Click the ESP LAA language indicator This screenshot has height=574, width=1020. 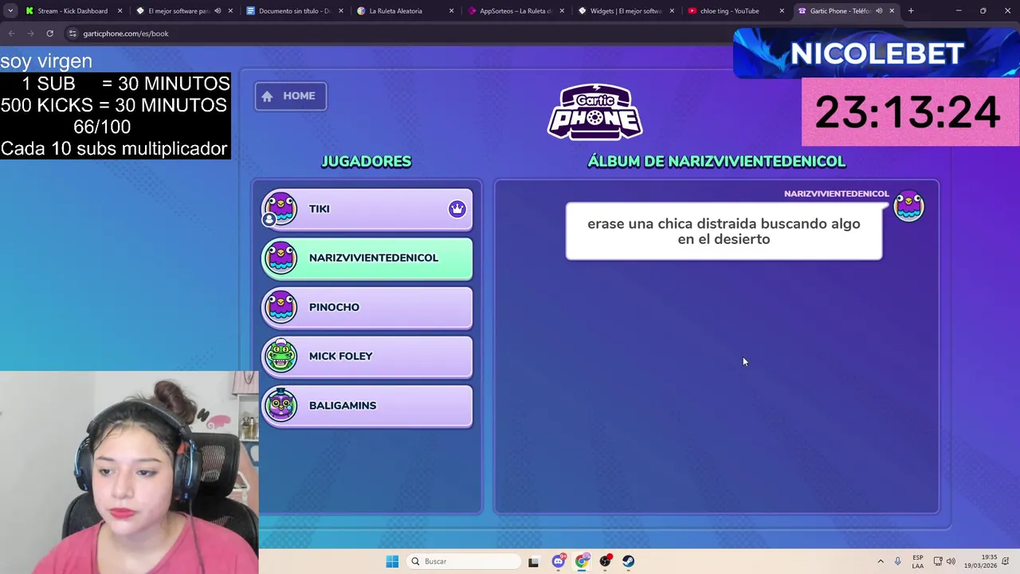click(918, 561)
